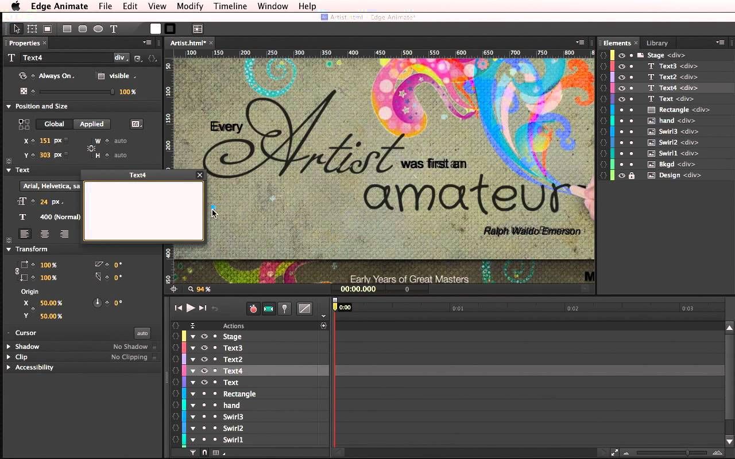Unlock the Design element lock icon
The height and width of the screenshot is (459, 735).
pyautogui.click(x=632, y=175)
